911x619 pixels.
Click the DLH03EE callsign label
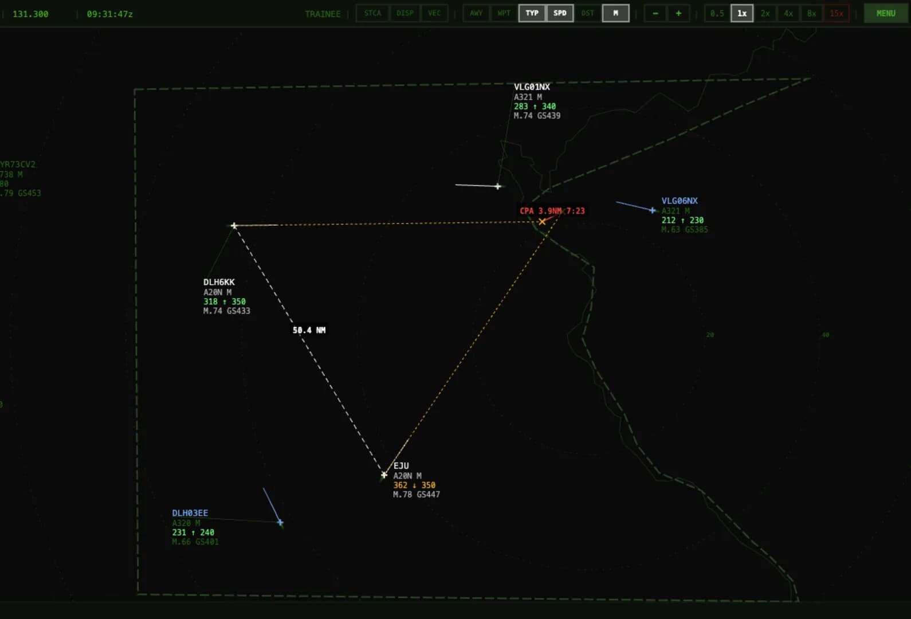point(190,513)
